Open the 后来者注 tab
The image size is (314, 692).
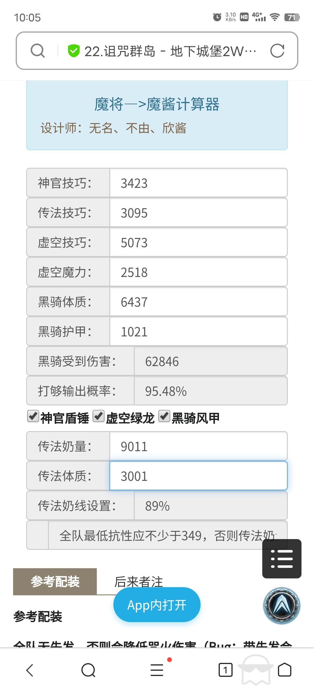tap(138, 582)
